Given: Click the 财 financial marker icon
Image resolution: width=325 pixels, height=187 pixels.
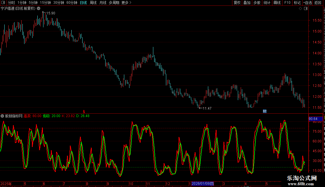Looking at the screenshot, I should pyautogui.click(x=265, y=111).
